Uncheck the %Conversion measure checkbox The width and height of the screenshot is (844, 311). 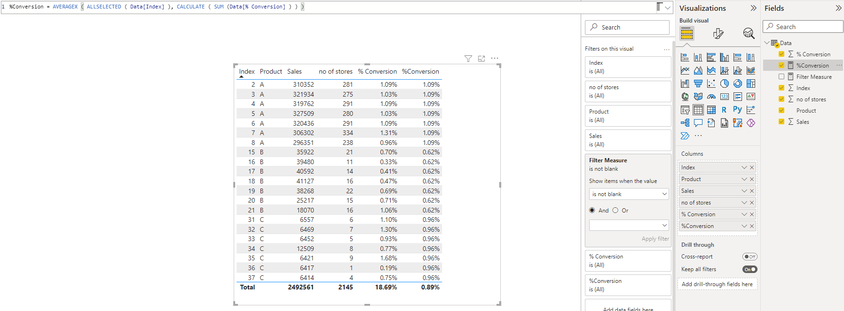[x=781, y=65]
